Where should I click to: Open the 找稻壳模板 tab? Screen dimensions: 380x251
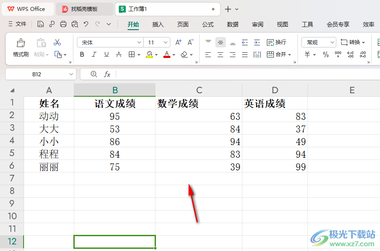point(84,9)
